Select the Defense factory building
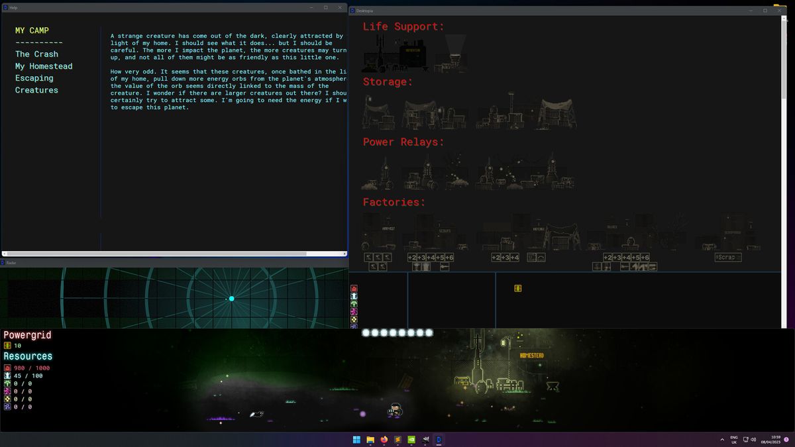The image size is (795, 447). pos(530,232)
